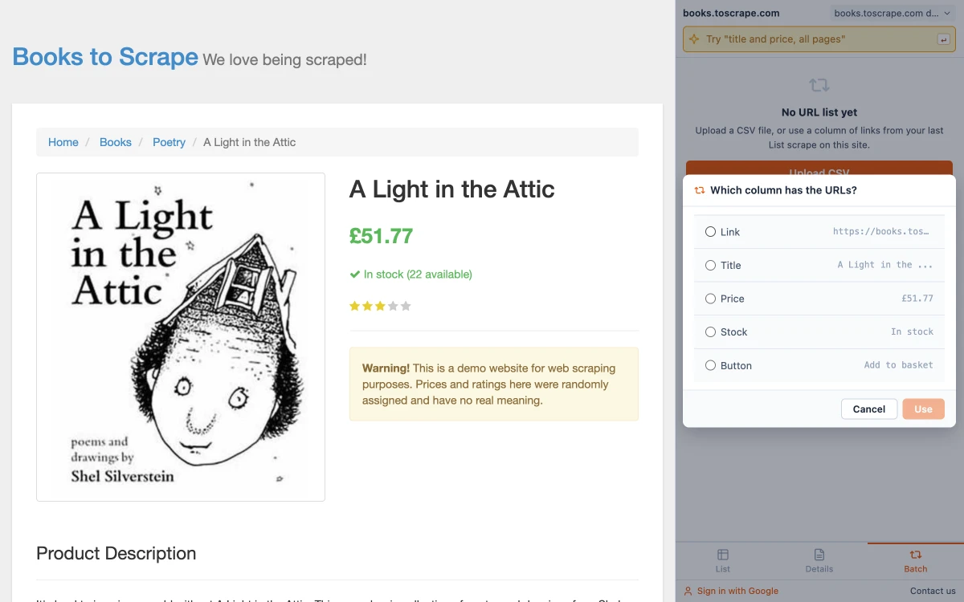This screenshot has width=964, height=602.
Task: Switch to the Batch tab
Action: point(915,561)
